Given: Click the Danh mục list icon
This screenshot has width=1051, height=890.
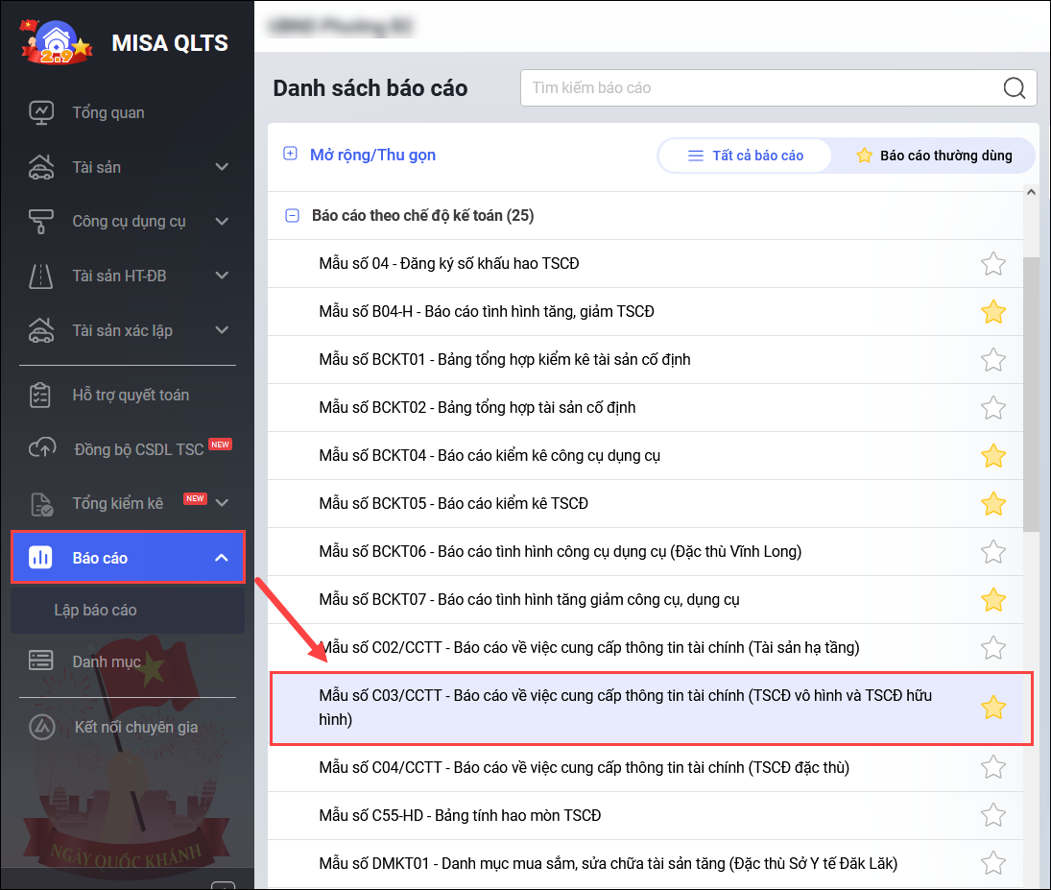Looking at the screenshot, I should point(41,661).
